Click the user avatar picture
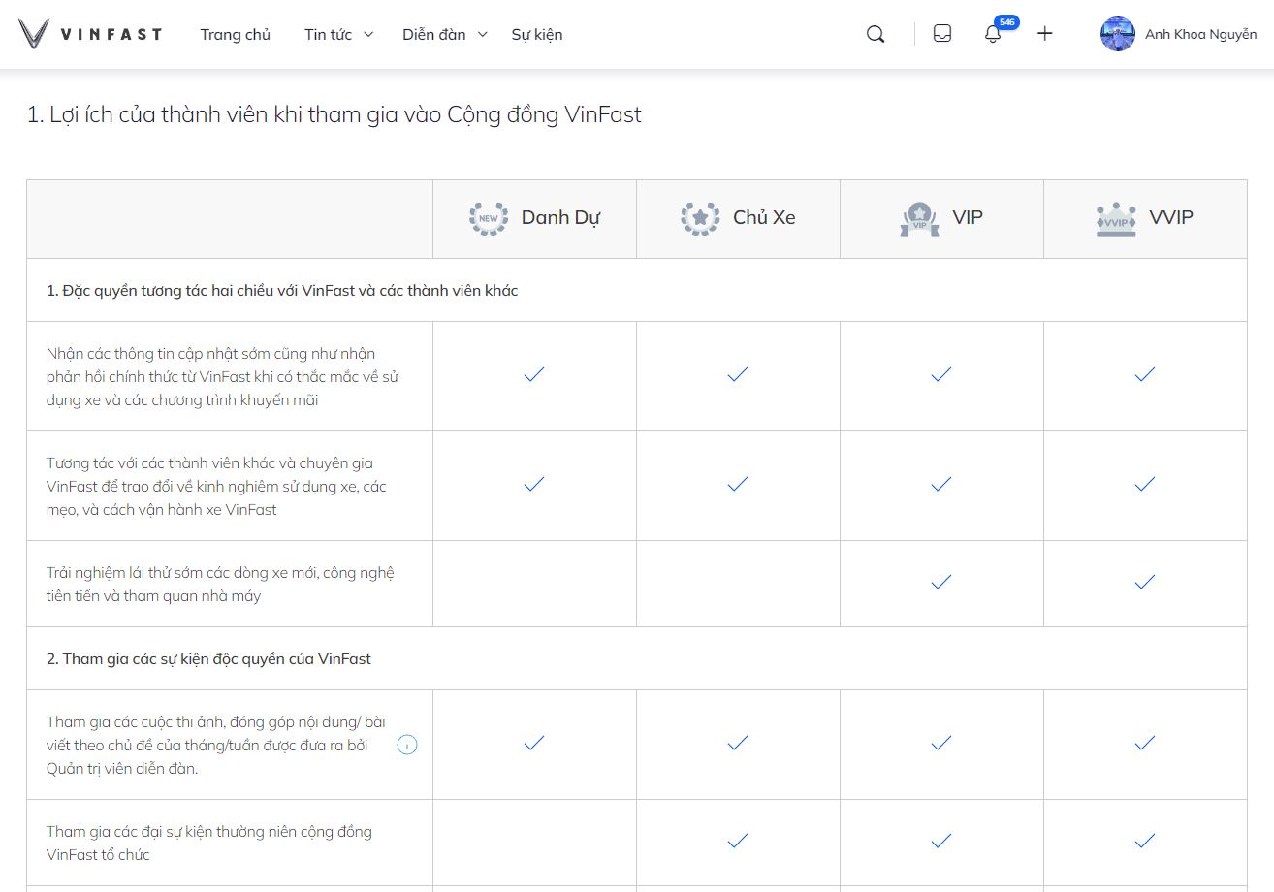Viewport: 1274px width, 892px height. (1117, 34)
